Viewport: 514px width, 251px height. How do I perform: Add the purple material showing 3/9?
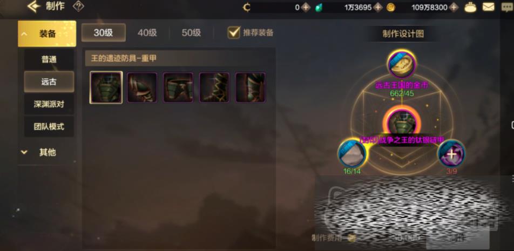click(452, 154)
